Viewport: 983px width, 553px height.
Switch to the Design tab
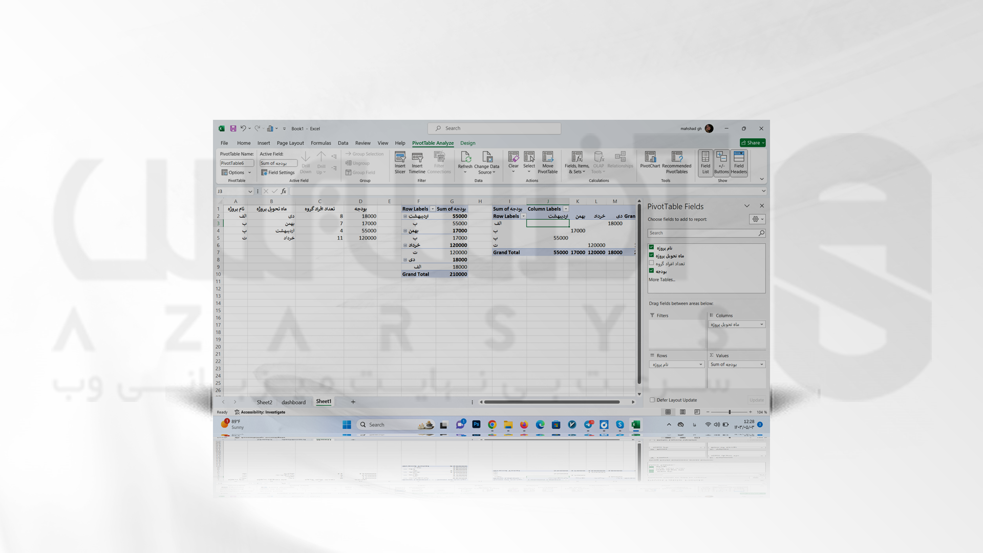pyautogui.click(x=468, y=143)
